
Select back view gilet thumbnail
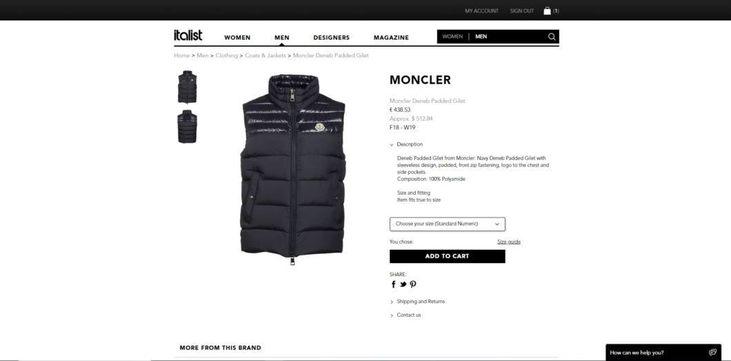(x=188, y=126)
